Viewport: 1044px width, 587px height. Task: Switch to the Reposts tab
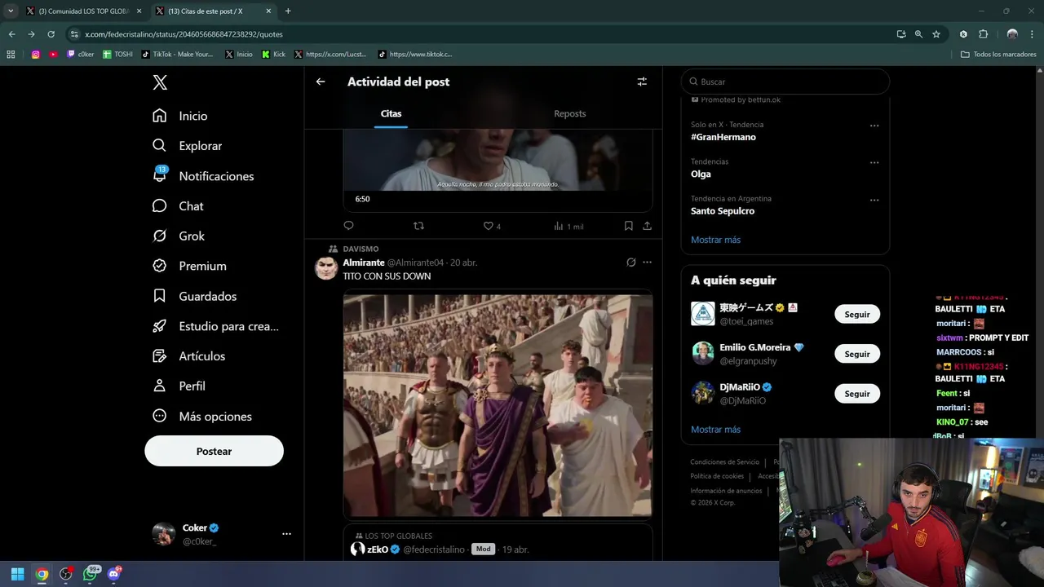[569, 113]
